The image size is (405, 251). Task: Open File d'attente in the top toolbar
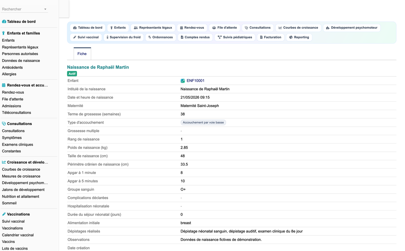[x=224, y=28]
